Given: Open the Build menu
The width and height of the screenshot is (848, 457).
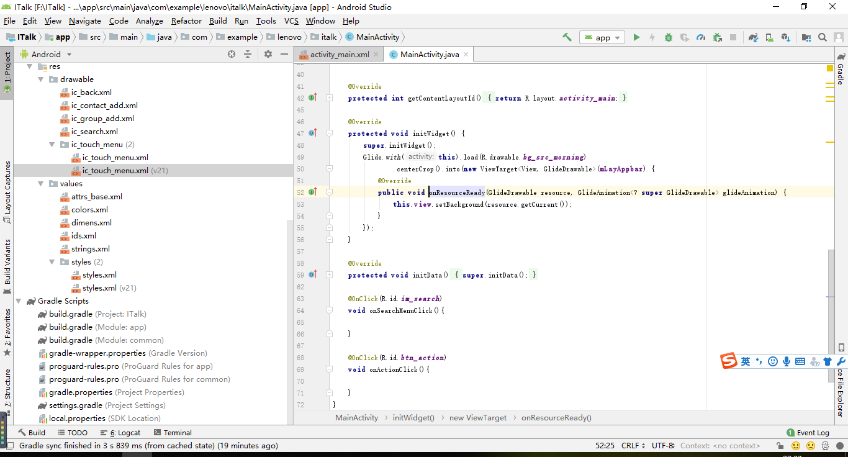Looking at the screenshot, I should click(218, 20).
